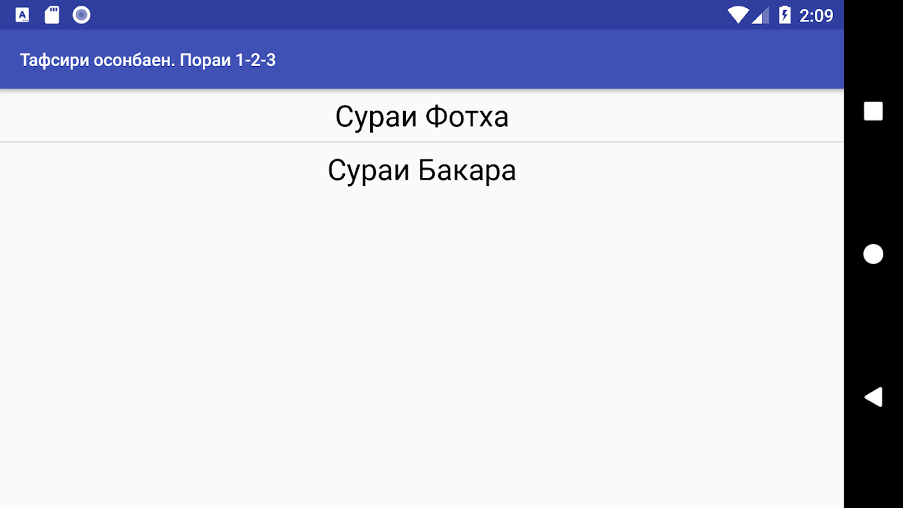The width and height of the screenshot is (903, 508).
Task: Tap empty space in the blue app bar
Action: coord(559,60)
